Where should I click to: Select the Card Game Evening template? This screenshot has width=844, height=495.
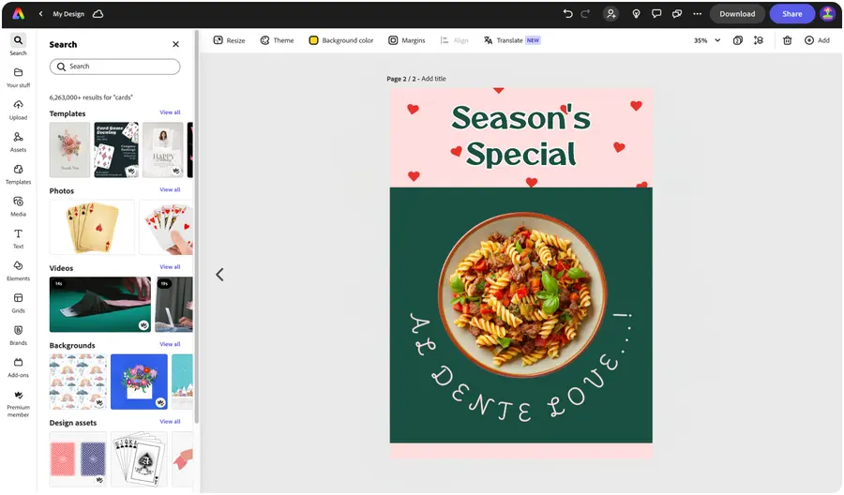pyautogui.click(x=116, y=150)
